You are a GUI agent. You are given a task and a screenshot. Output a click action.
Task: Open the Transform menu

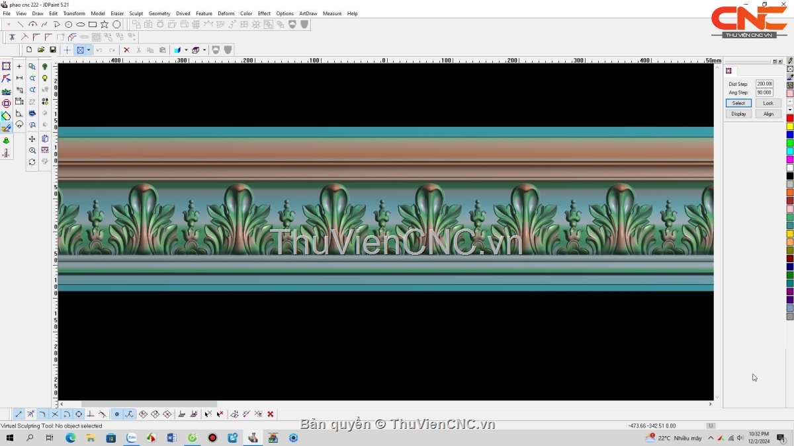pos(74,13)
